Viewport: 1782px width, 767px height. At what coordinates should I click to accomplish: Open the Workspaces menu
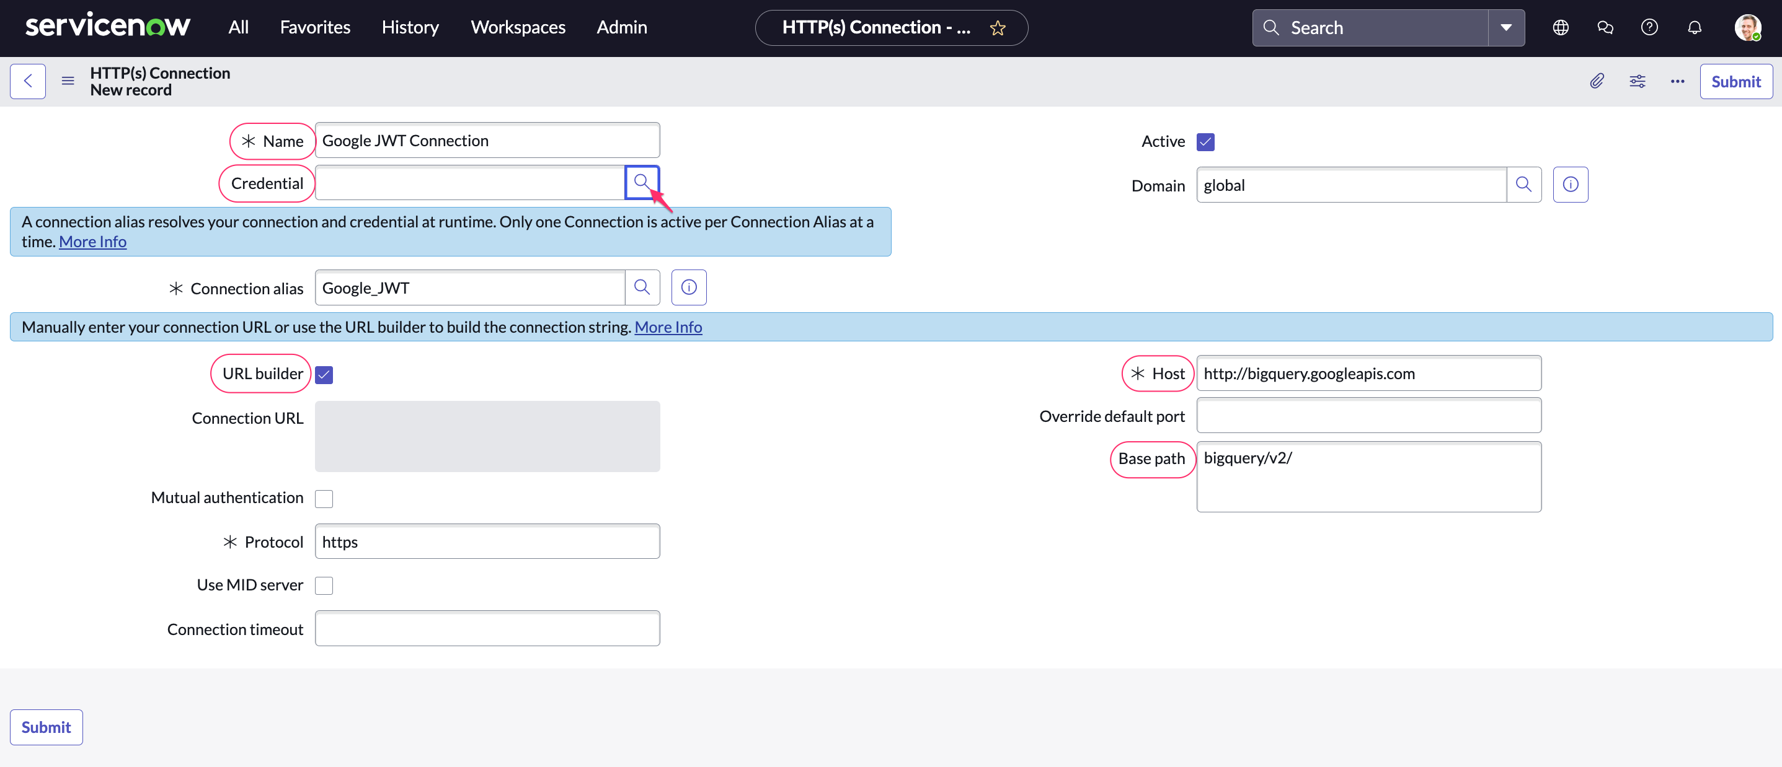coord(518,27)
